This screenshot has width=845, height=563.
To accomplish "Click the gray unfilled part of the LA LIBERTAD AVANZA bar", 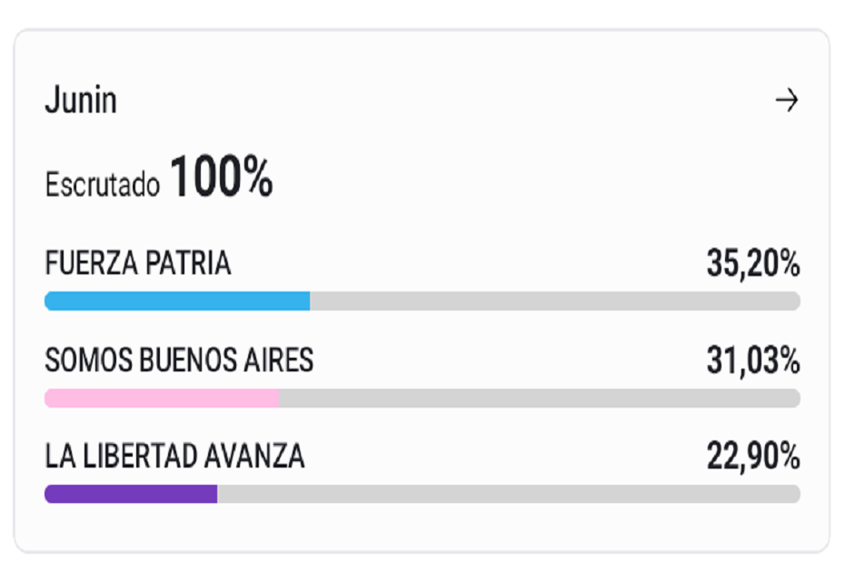I will click(x=509, y=494).
